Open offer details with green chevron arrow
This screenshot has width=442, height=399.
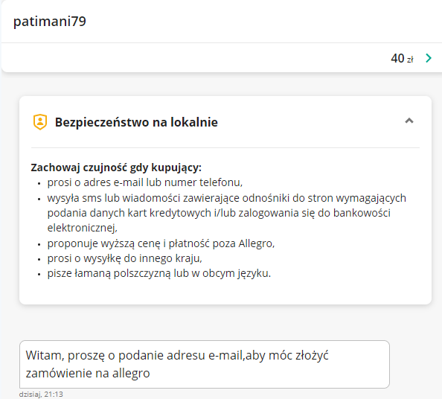429,58
